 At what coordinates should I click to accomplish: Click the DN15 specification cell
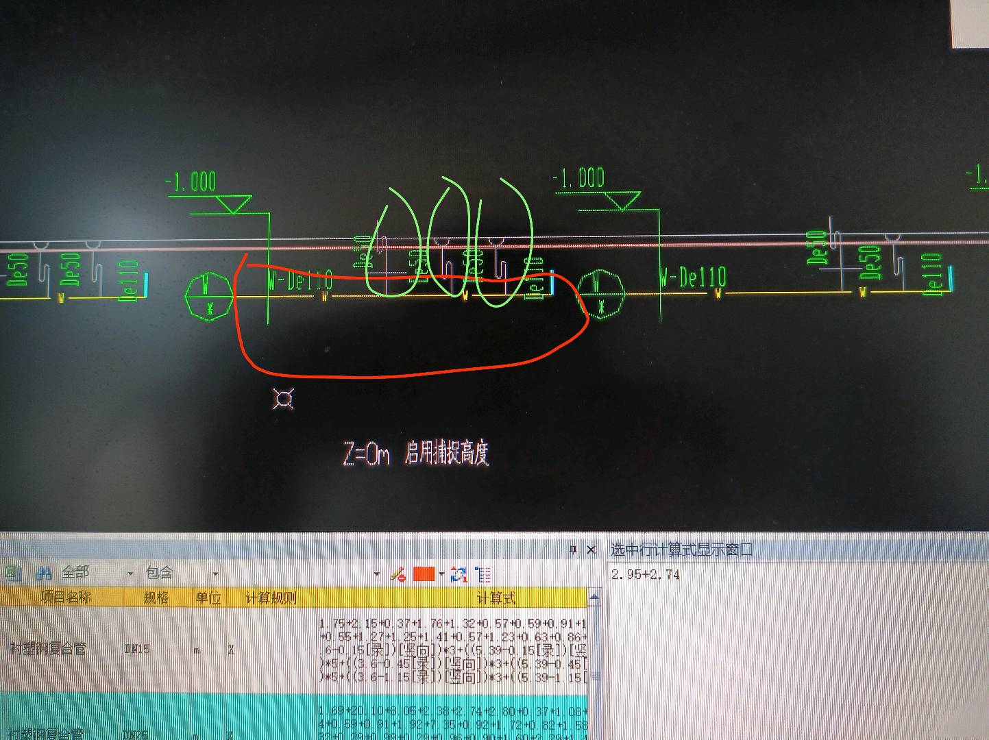tap(137, 648)
